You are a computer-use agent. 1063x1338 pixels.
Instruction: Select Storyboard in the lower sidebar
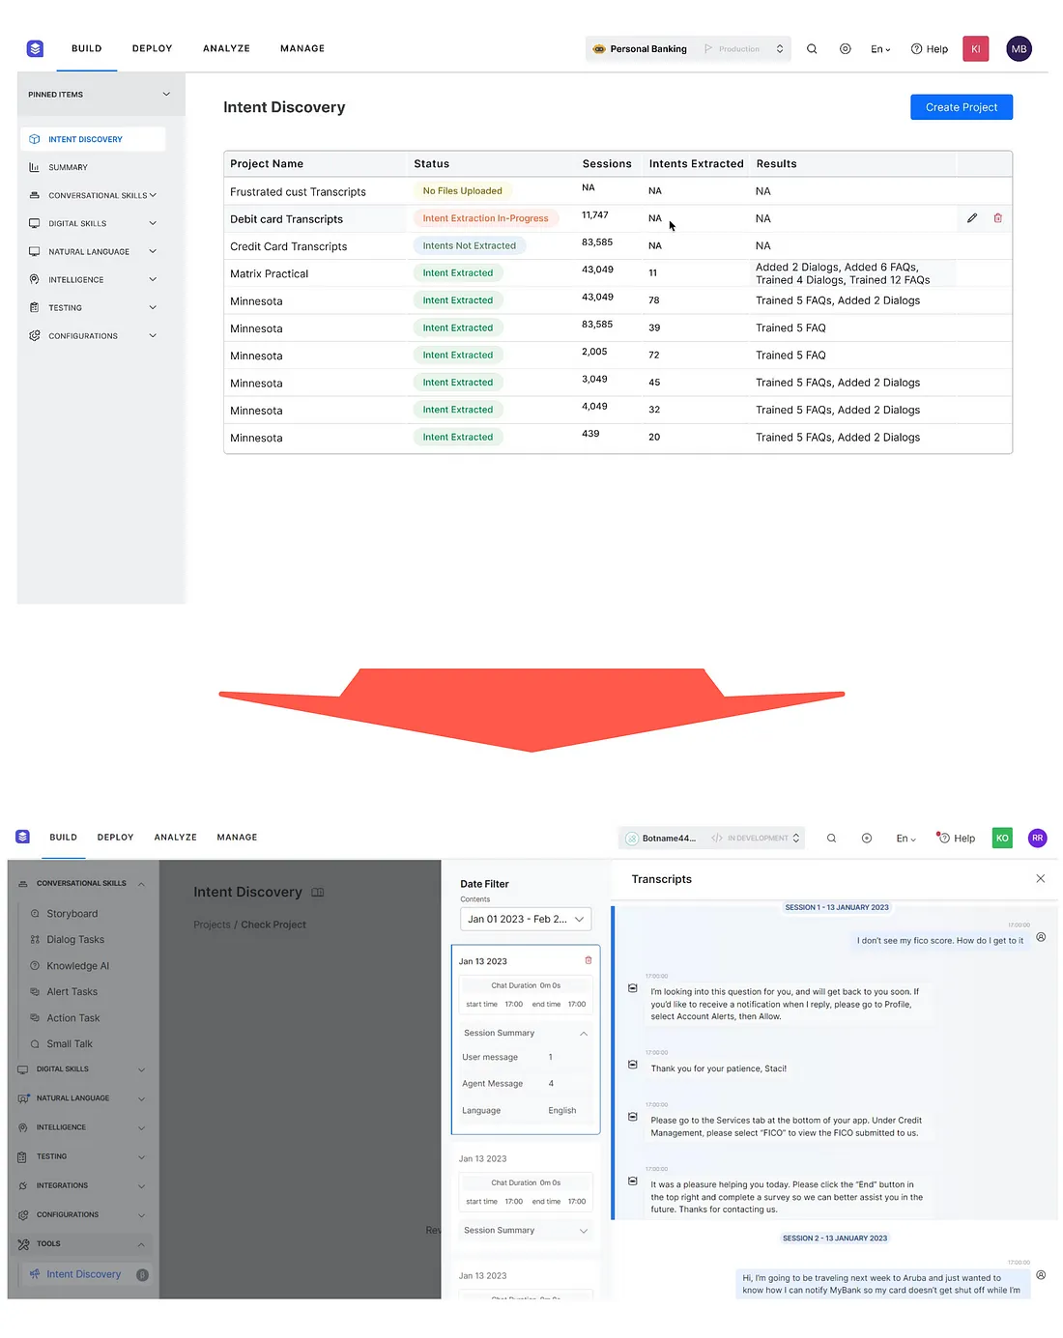[x=72, y=914]
